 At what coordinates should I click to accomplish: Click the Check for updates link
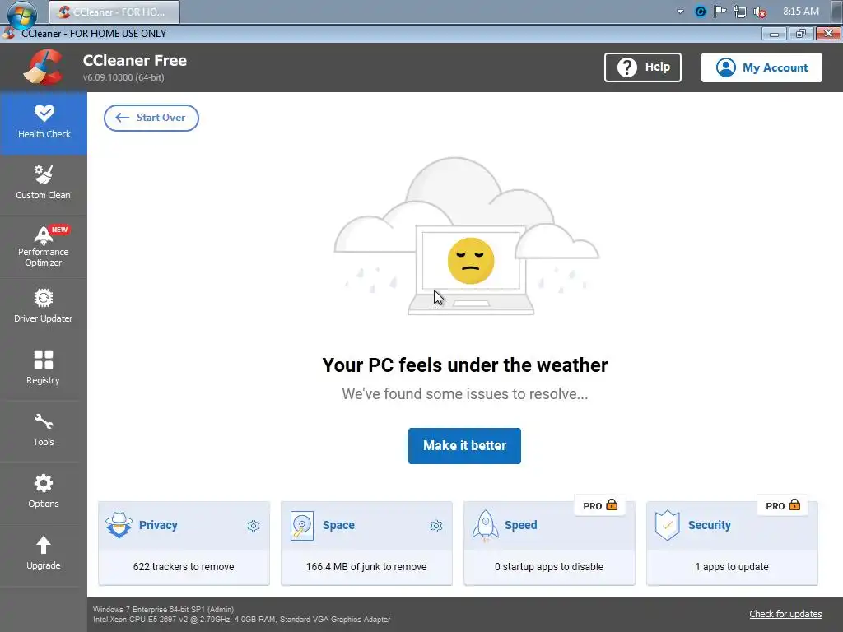(785, 614)
